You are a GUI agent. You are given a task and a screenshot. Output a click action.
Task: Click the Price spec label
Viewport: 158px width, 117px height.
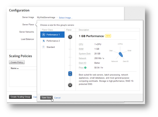pyautogui.click(x=81, y=68)
